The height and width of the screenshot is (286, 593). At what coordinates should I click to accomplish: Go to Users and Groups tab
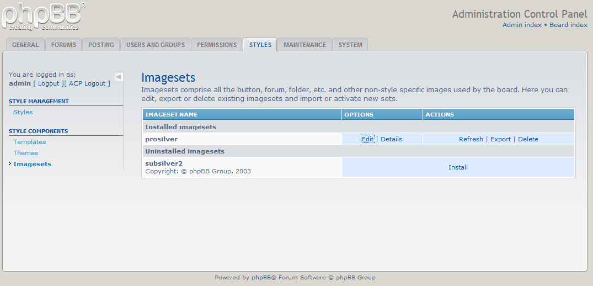coord(156,45)
